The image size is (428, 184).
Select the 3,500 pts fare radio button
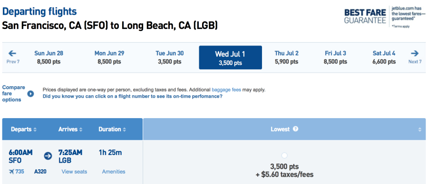click(284, 156)
